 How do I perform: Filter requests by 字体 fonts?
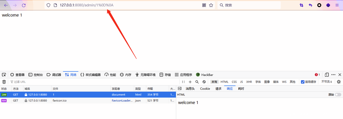(x=258, y=82)
